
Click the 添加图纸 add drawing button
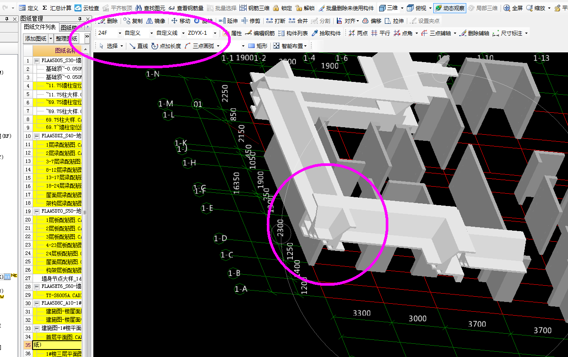tap(36, 38)
